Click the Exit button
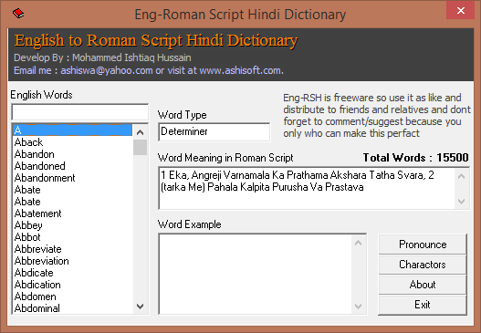The width and height of the screenshot is (481, 333). tap(423, 305)
